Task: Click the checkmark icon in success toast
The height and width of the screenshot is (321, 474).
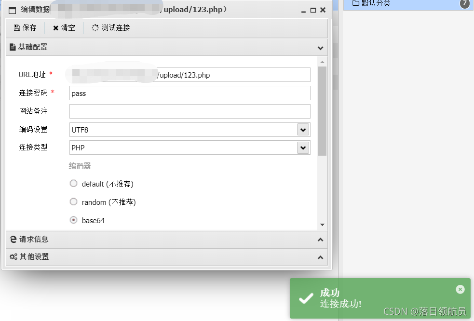Action: point(306,298)
